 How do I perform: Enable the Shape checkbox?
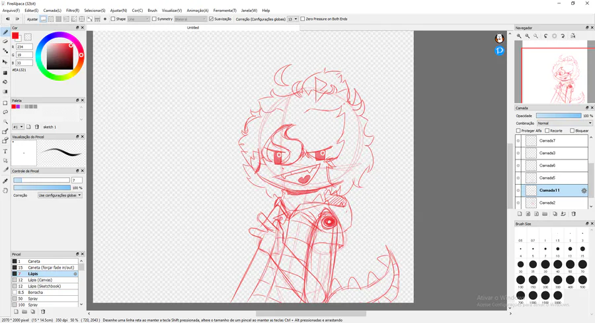click(x=112, y=19)
